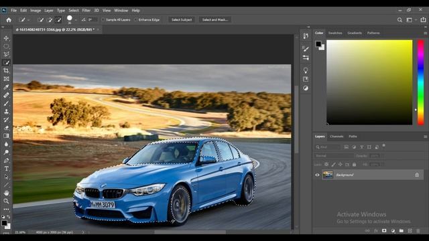The height and width of the screenshot is (241, 429).
Task: Select the Dodge tool
Action: point(6,152)
